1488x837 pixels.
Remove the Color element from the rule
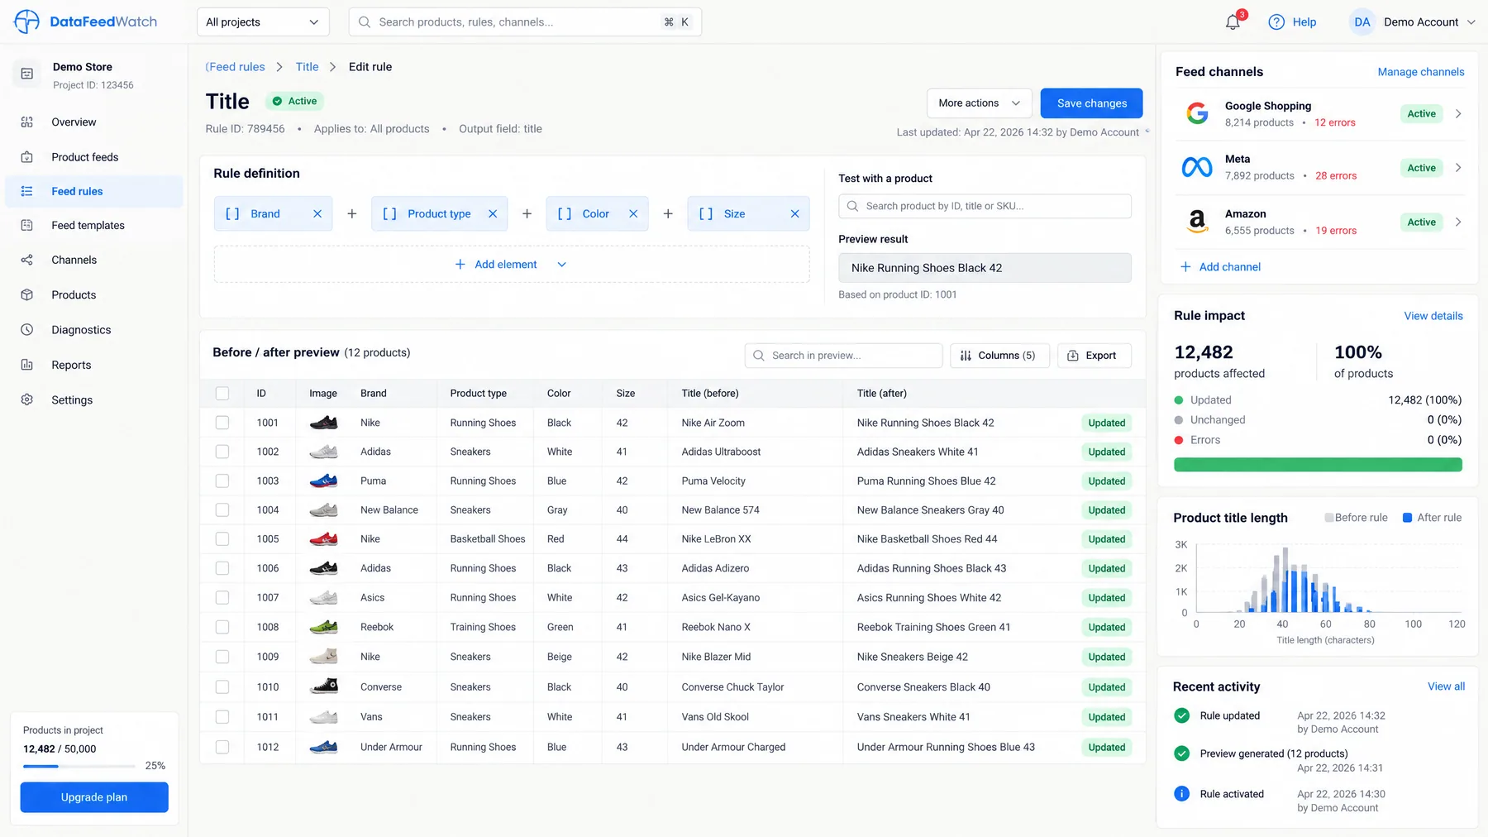633,213
